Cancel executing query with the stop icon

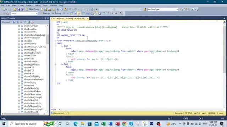tap(64, 13)
